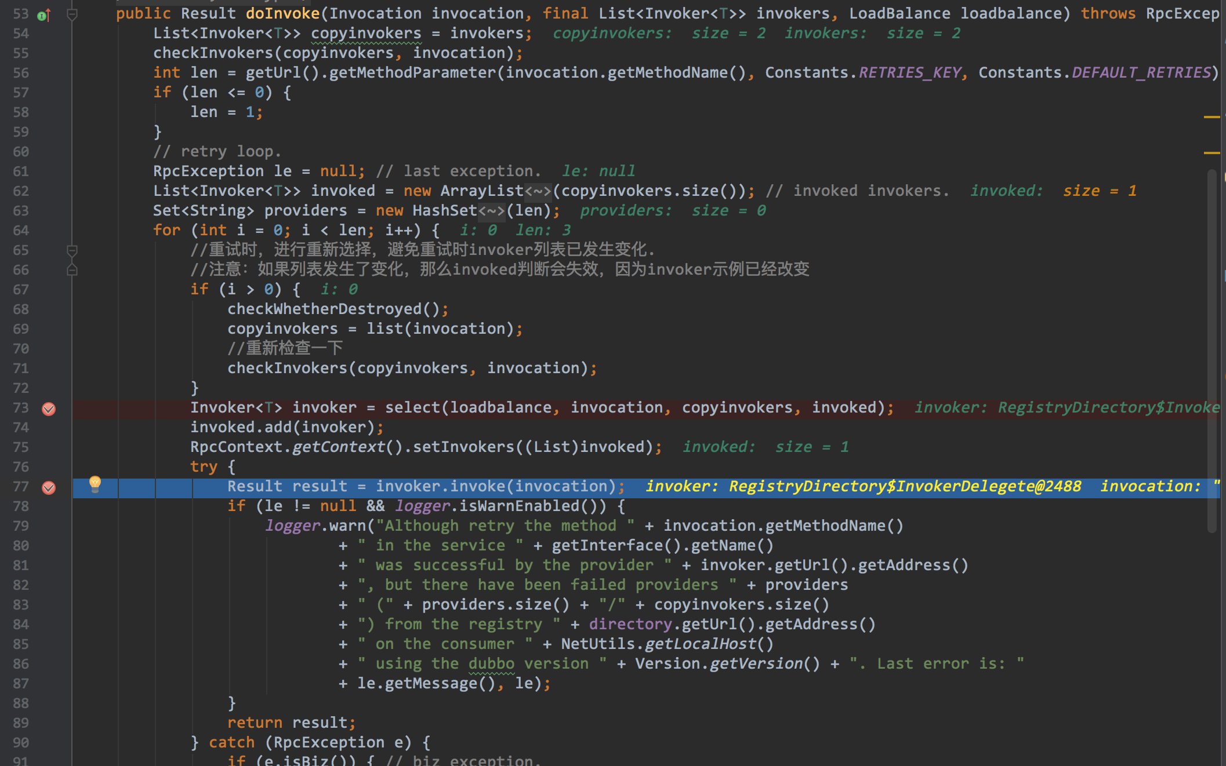The height and width of the screenshot is (766, 1226).
Task: Click the underlined 'dubbo' word on line 86
Action: (x=491, y=664)
